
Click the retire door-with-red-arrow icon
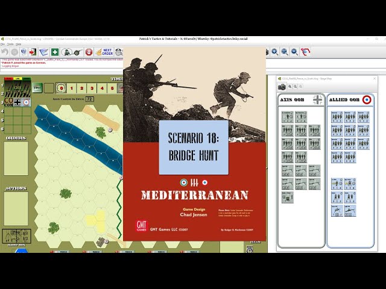[x=33, y=52]
